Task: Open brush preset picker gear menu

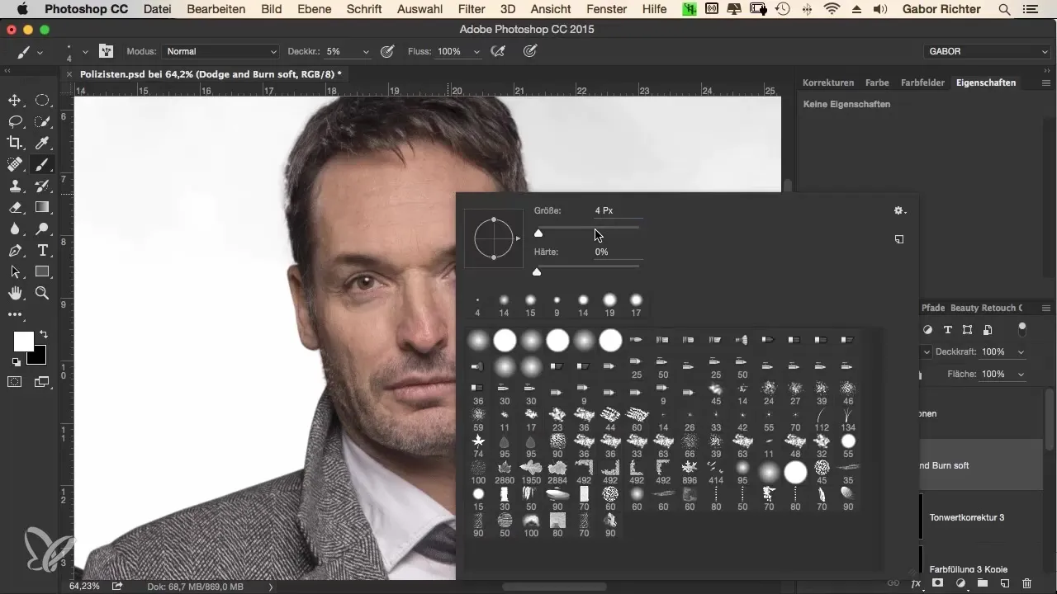Action: click(900, 211)
